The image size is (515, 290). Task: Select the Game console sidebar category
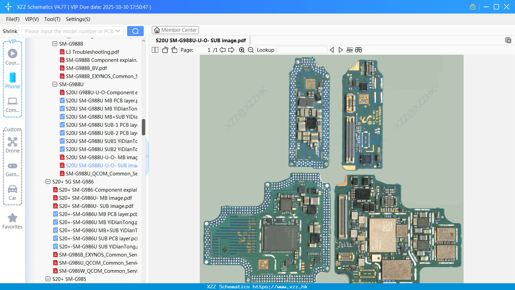click(x=13, y=169)
